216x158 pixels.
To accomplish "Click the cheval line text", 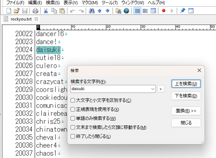I will point(46,137).
